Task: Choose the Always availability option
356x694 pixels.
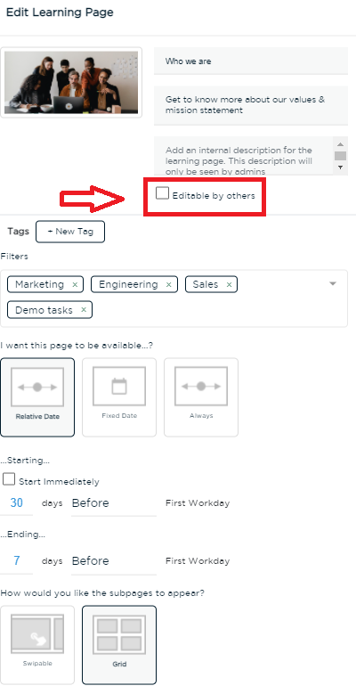Action: (x=201, y=397)
